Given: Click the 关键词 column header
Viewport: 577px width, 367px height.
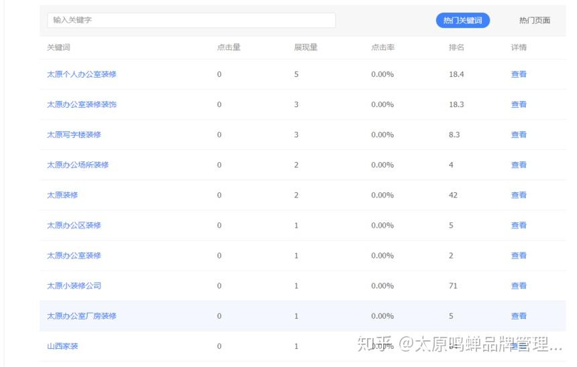Looking at the screenshot, I should coord(58,48).
